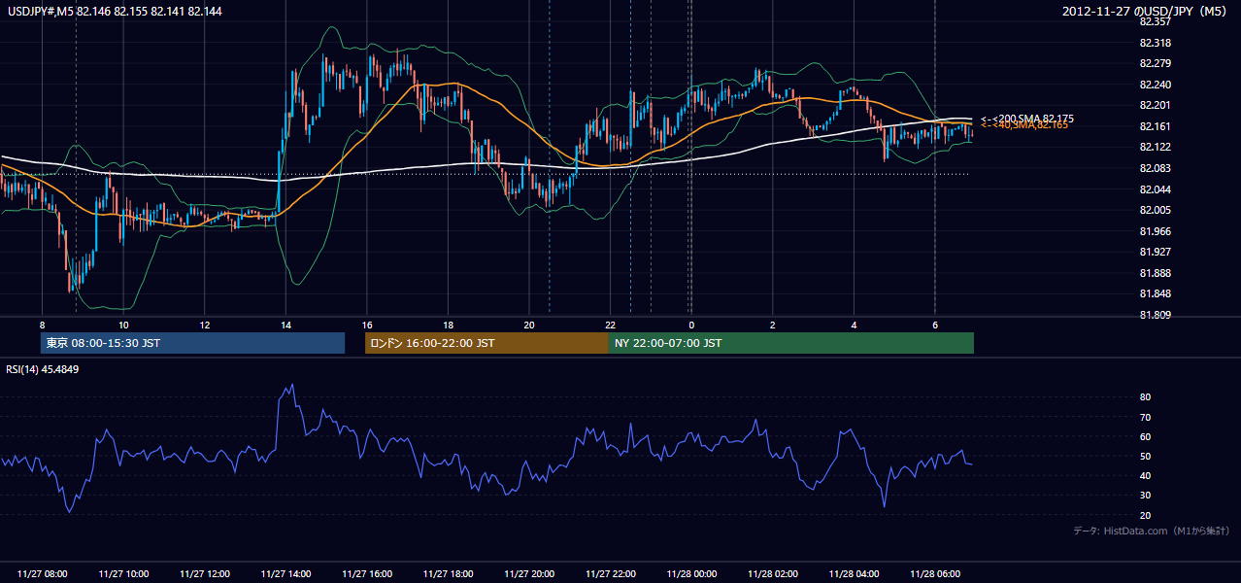Click hour label 2 under the price chart
The height and width of the screenshot is (583, 1241).
[773, 325]
